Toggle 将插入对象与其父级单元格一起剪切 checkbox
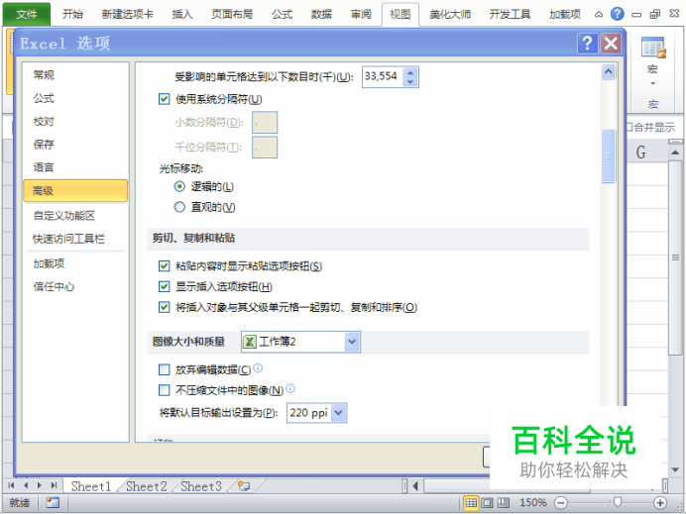 pyautogui.click(x=164, y=307)
